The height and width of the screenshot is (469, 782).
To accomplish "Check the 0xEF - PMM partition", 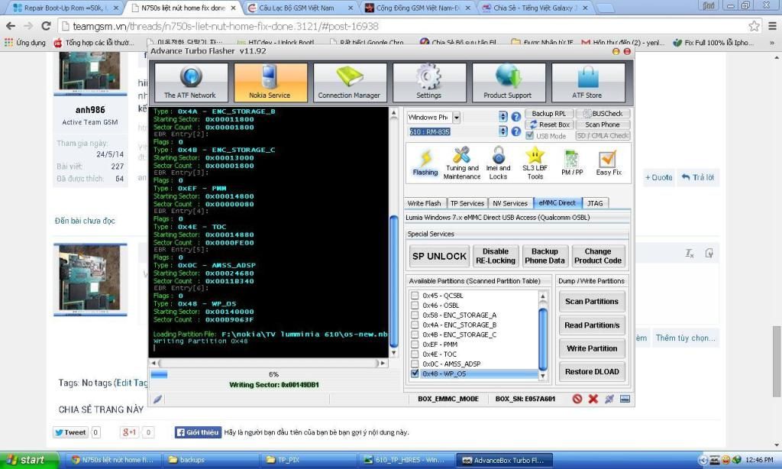I will point(415,344).
